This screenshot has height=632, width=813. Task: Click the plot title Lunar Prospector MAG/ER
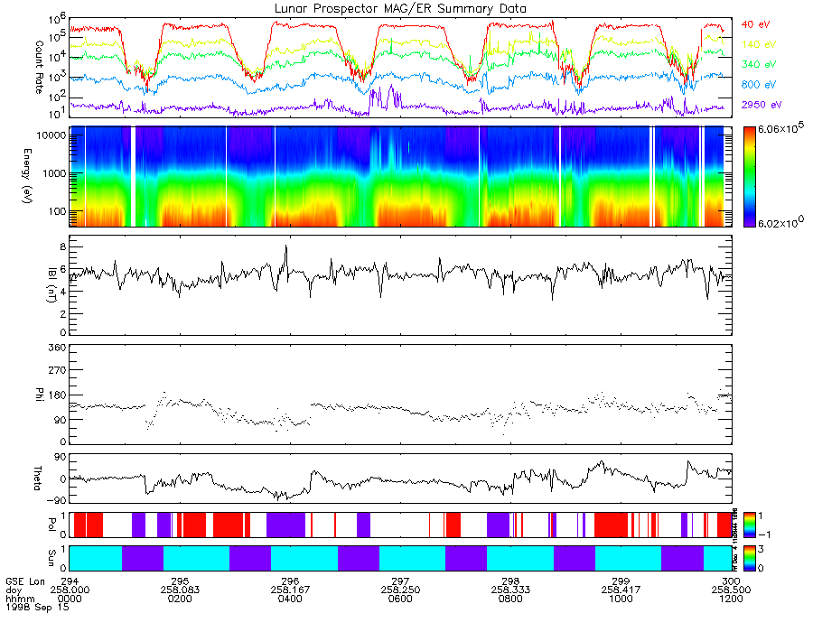(400, 9)
